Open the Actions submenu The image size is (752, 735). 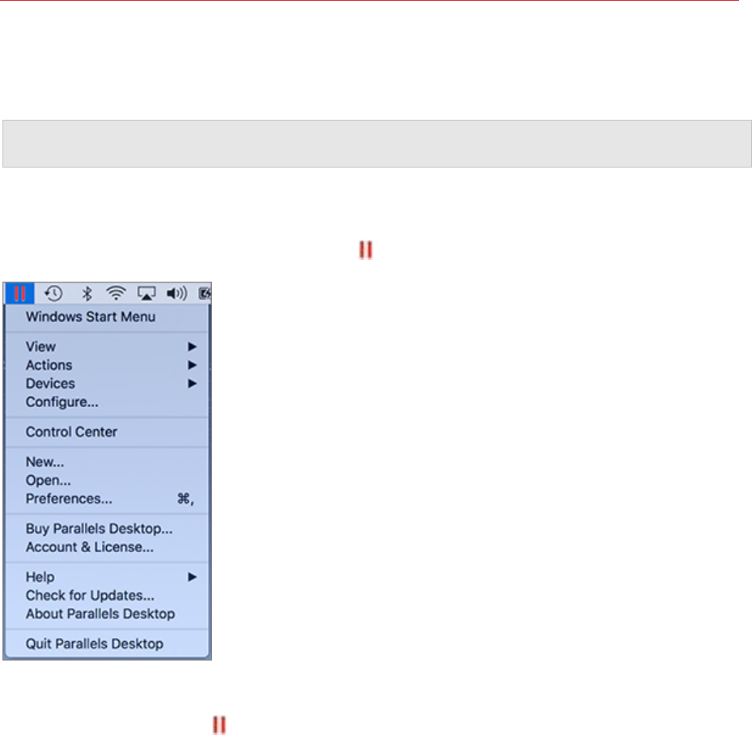click(108, 365)
